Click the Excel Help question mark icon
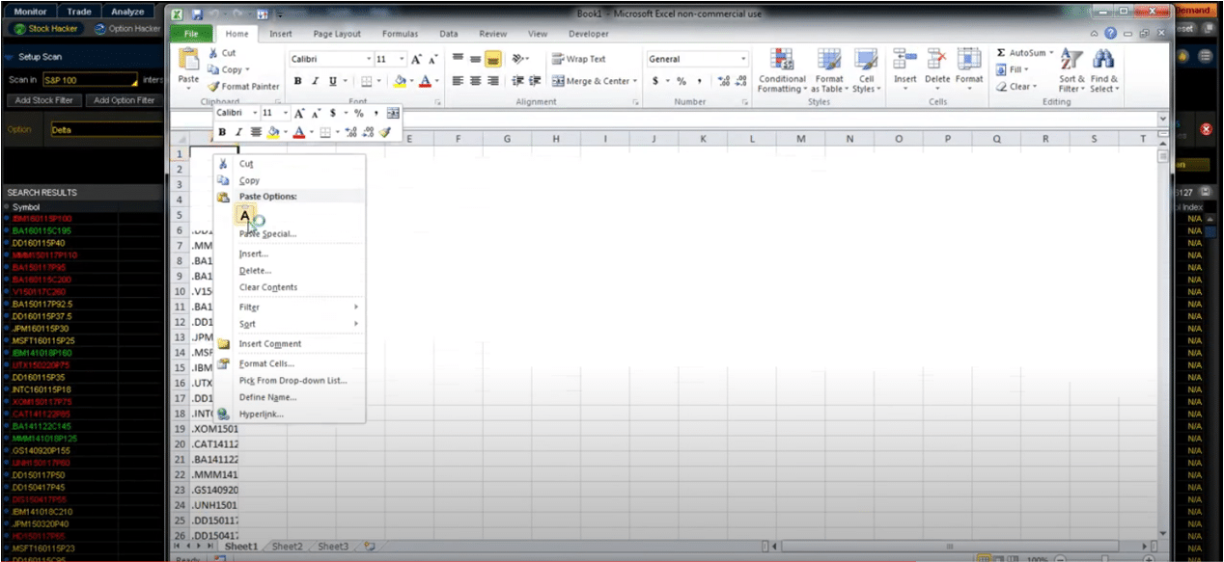 coord(1110,34)
